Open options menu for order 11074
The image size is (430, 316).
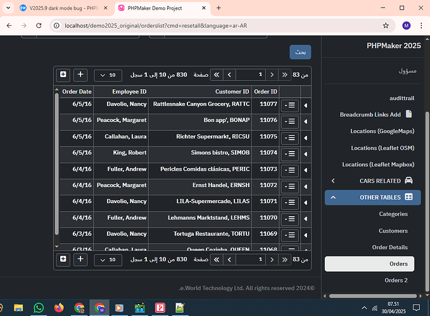coord(290,154)
